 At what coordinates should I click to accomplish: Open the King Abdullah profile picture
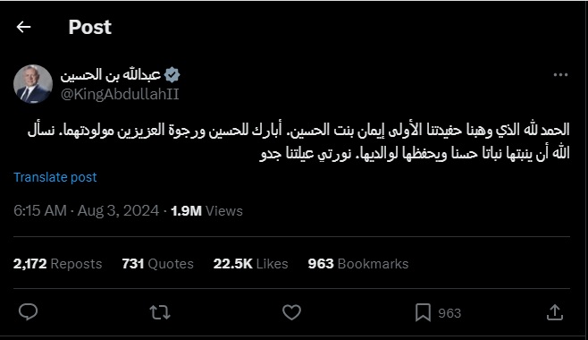tap(33, 84)
